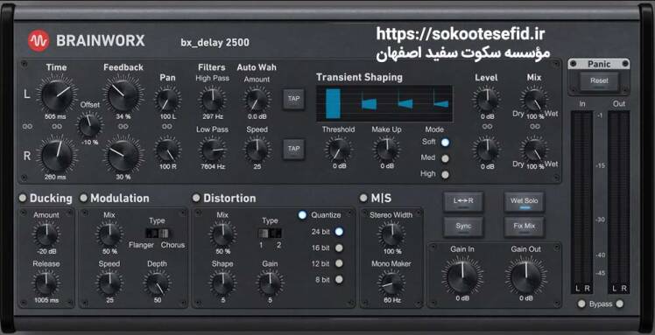Enable the Modulation section LED
This screenshot has width=655, height=335.
[83, 198]
